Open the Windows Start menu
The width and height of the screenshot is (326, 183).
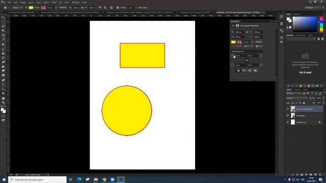pyautogui.click(x=4, y=179)
